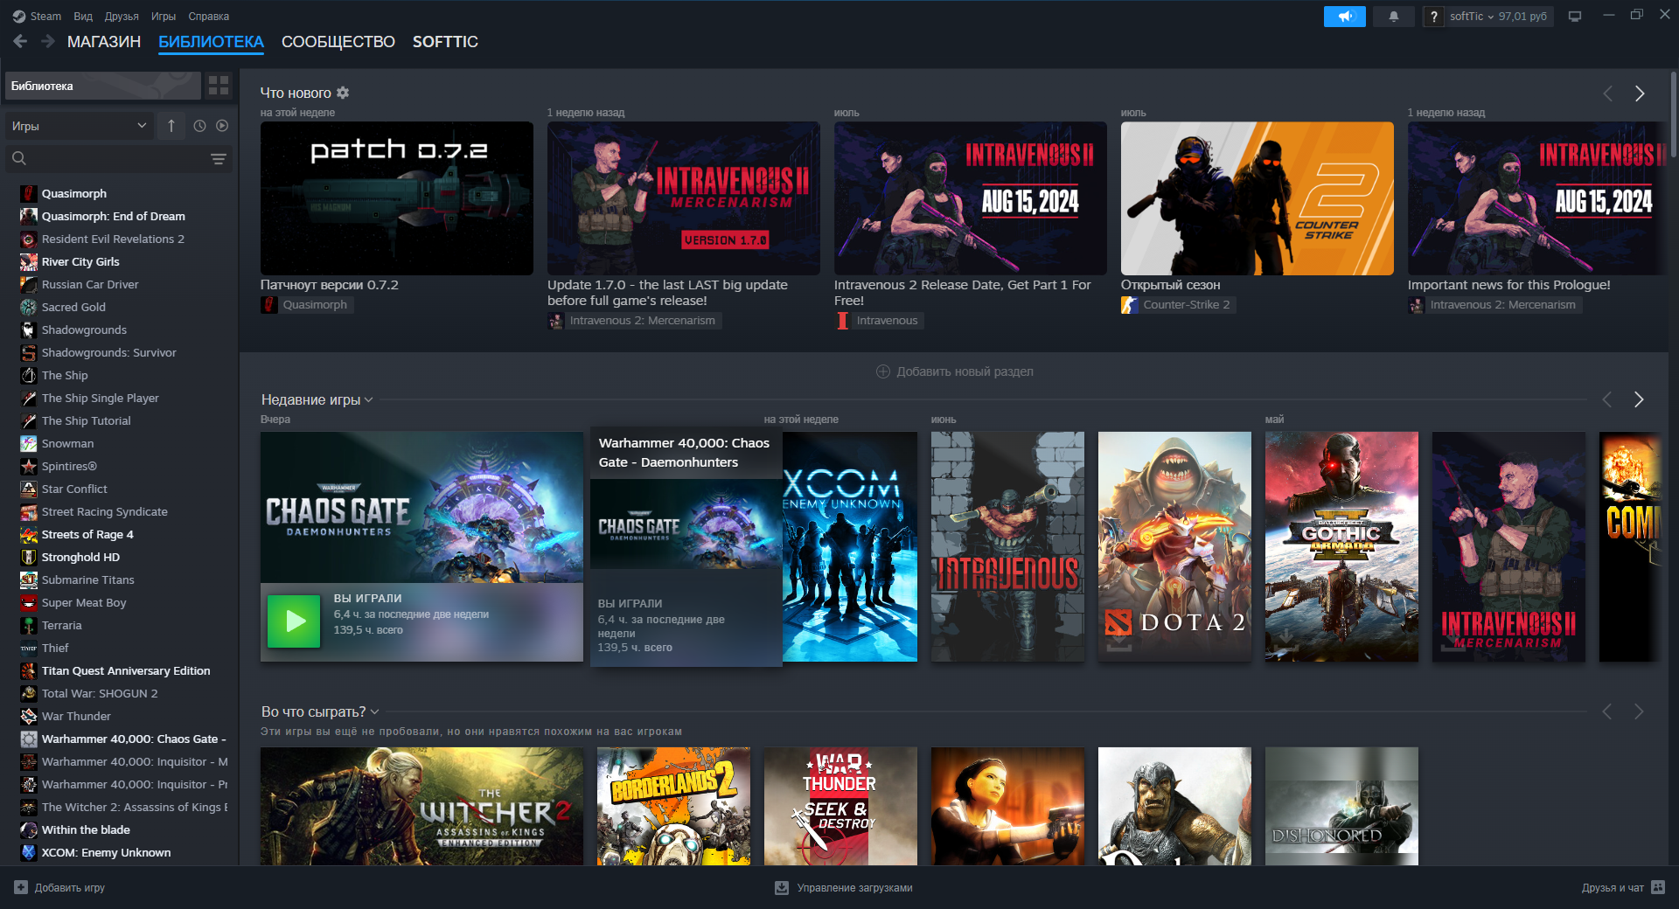1679x909 pixels.
Task: Open What's New settings gear
Action: [343, 93]
